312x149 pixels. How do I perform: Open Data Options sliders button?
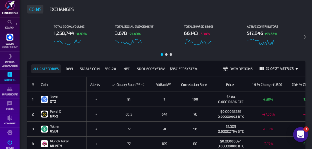(238, 69)
